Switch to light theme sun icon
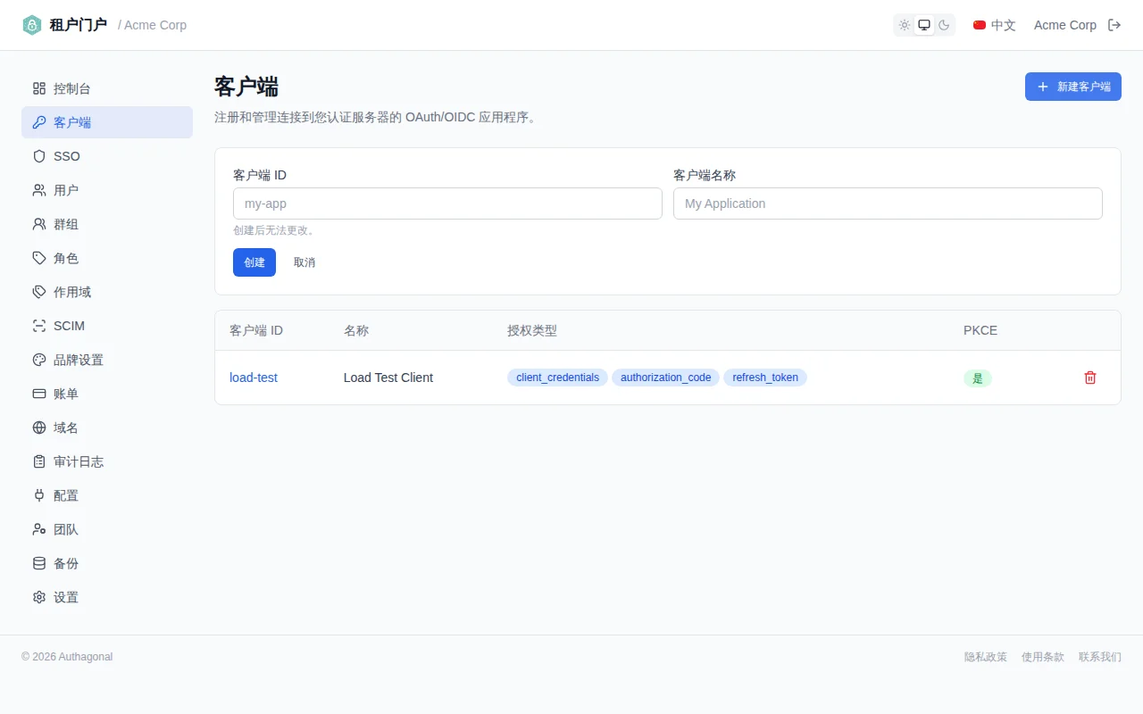This screenshot has width=1143, height=714. (905, 25)
